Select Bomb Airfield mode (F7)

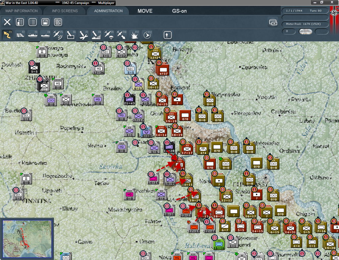[x=83, y=35]
